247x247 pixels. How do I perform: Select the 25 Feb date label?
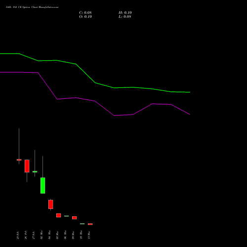18,235
